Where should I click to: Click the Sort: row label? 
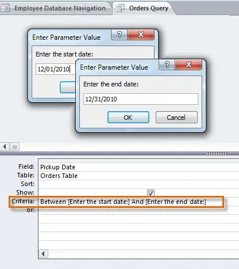28,184
